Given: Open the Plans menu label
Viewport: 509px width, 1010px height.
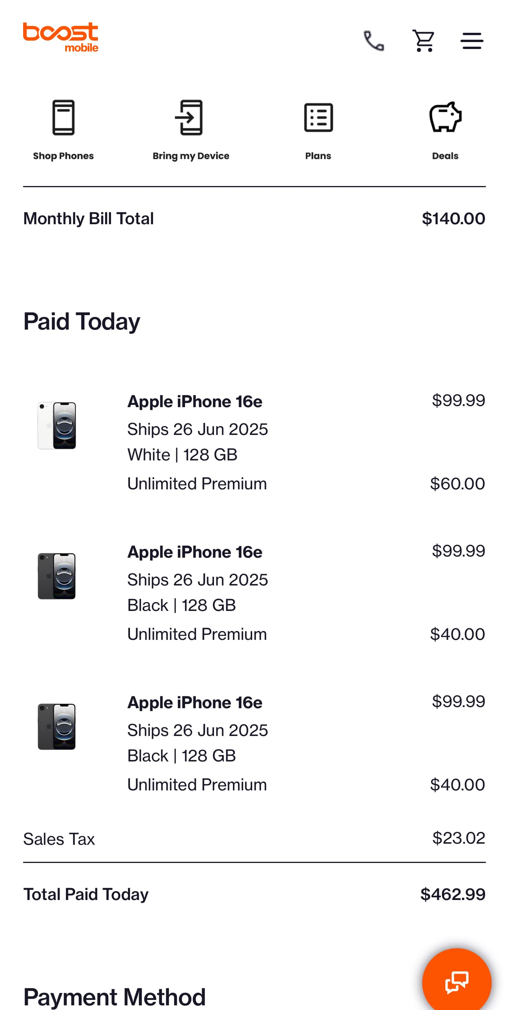Looking at the screenshot, I should tap(318, 156).
